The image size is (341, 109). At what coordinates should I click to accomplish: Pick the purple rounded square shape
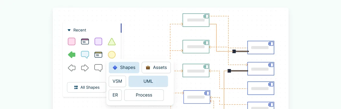point(98,41)
